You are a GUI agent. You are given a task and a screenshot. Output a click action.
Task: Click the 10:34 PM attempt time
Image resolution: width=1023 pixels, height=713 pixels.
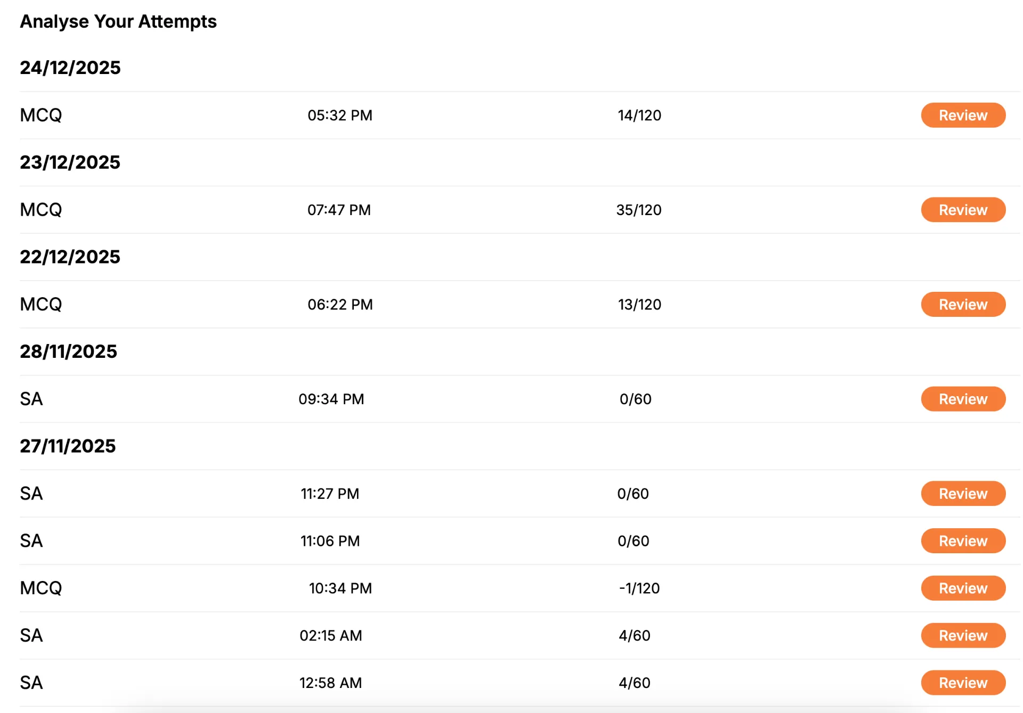[340, 588]
